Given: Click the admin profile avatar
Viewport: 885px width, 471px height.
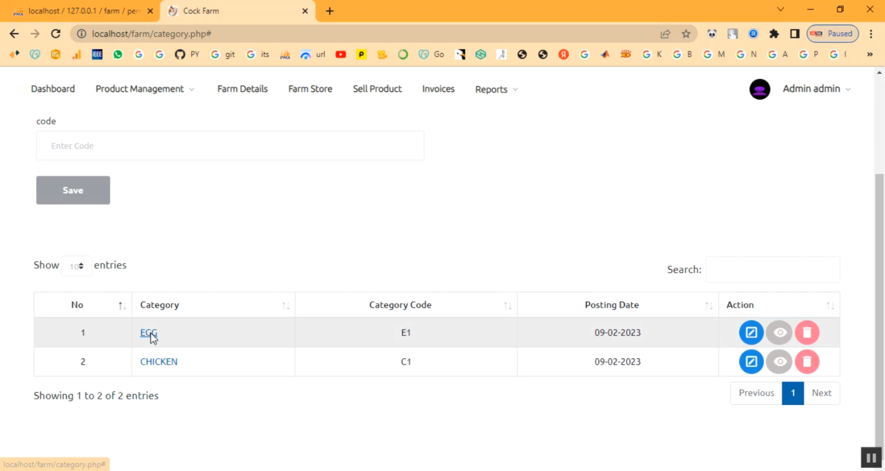Looking at the screenshot, I should pos(759,89).
